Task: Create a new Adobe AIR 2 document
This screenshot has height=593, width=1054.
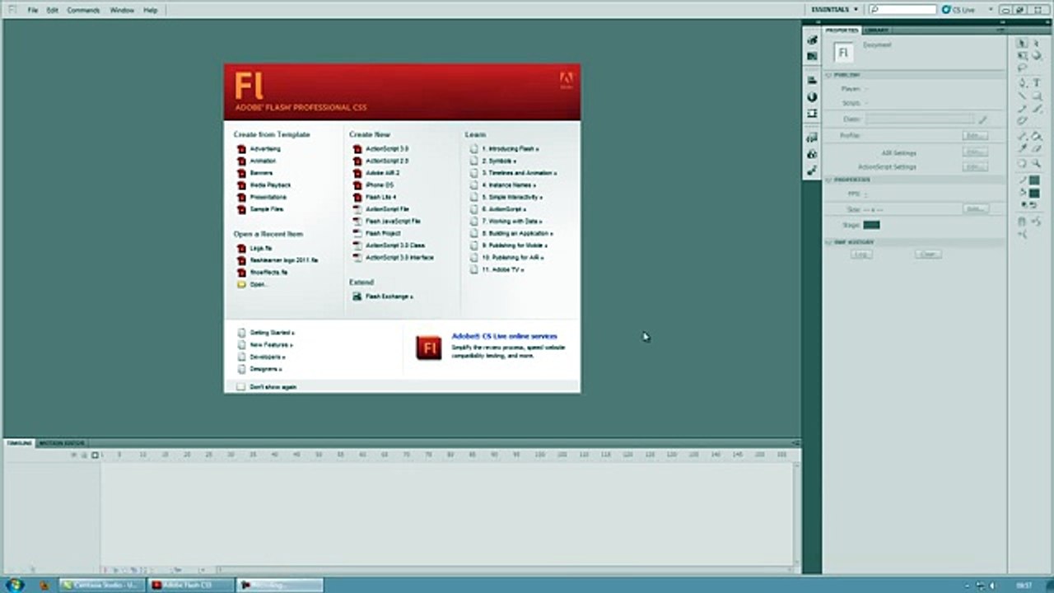Action: coord(383,173)
